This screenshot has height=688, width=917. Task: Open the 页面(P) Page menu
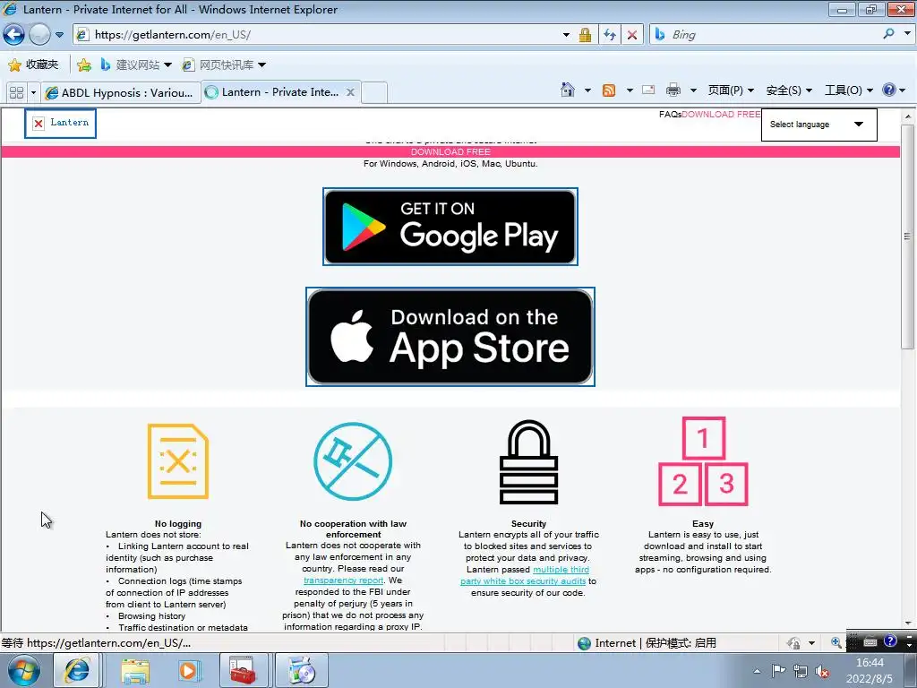click(x=731, y=90)
